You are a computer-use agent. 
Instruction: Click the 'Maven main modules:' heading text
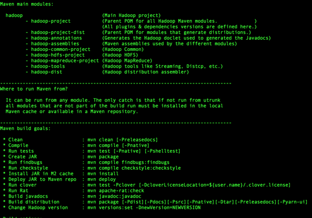(27, 4)
